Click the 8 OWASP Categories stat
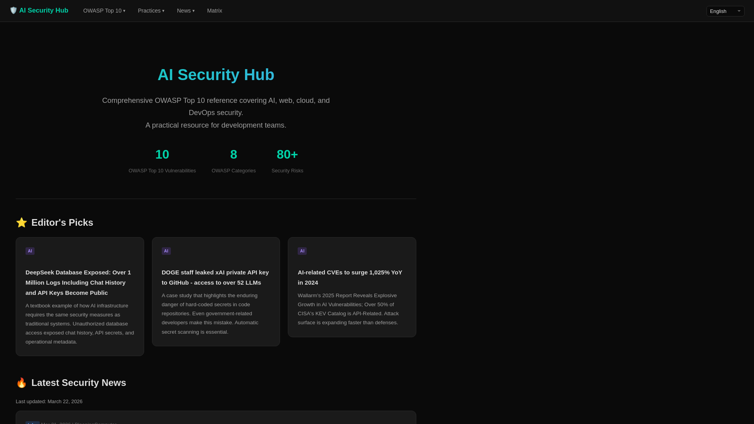This screenshot has width=754, height=424. pos(234,161)
